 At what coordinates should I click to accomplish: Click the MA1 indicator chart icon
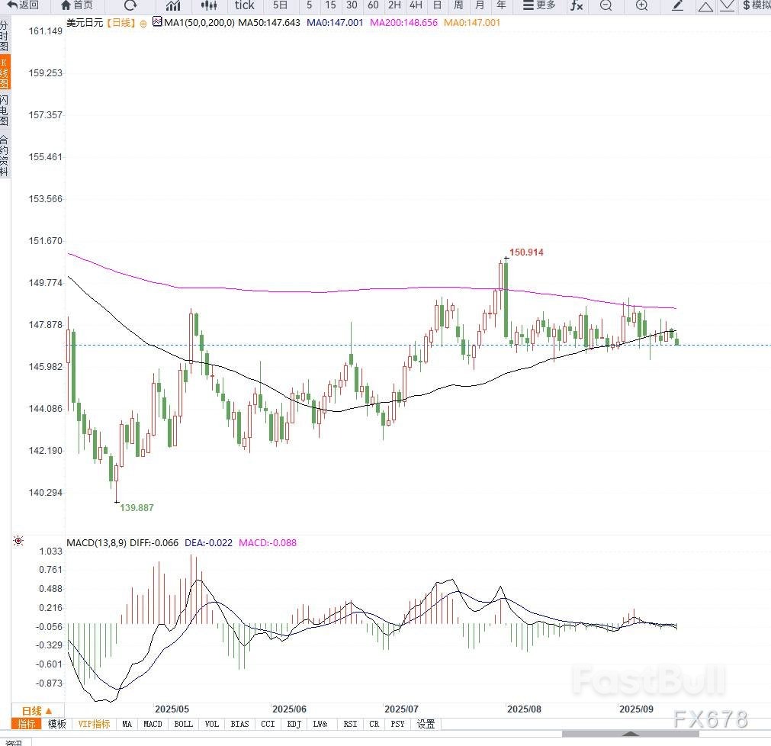157,22
